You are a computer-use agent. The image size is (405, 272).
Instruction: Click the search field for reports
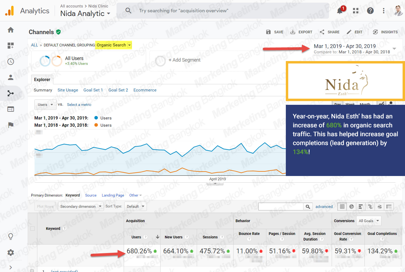click(223, 11)
